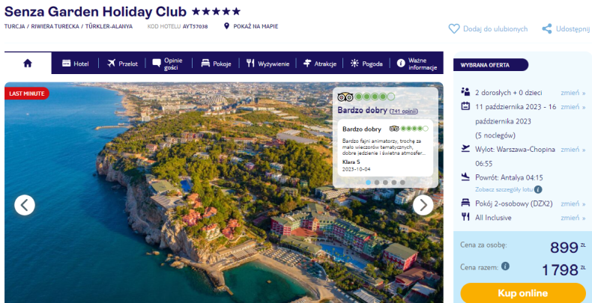
Task: Add hotel to favorites with heart icon
Action: click(x=454, y=28)
